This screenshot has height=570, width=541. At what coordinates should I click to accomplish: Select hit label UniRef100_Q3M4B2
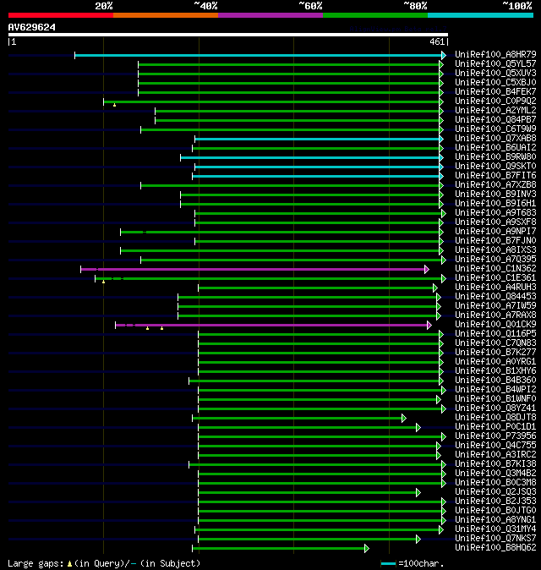[495, 473]
